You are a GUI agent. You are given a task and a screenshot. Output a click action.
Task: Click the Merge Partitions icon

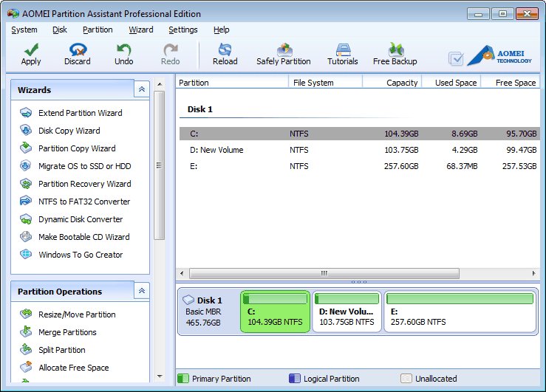26,331
